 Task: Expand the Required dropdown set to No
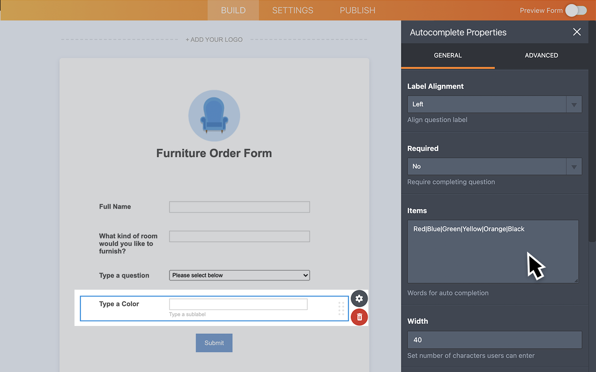[494, 166]
